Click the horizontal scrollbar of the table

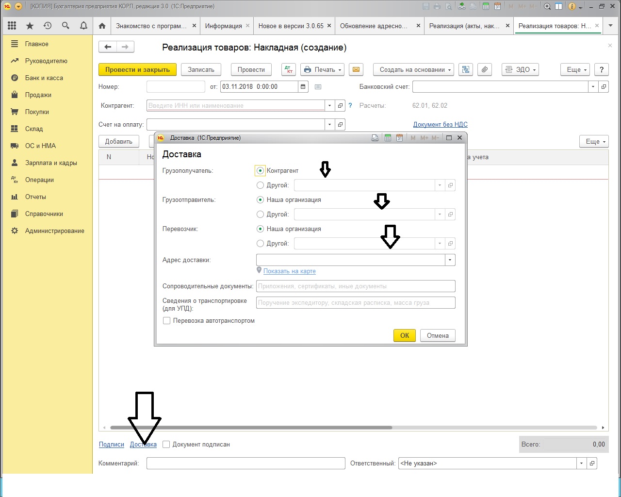pyautogui.click(x=251, y=428)
